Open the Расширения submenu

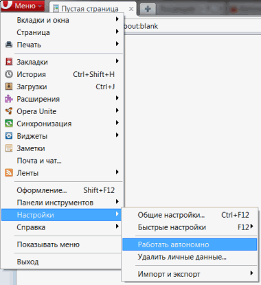[x=63, y=99]
